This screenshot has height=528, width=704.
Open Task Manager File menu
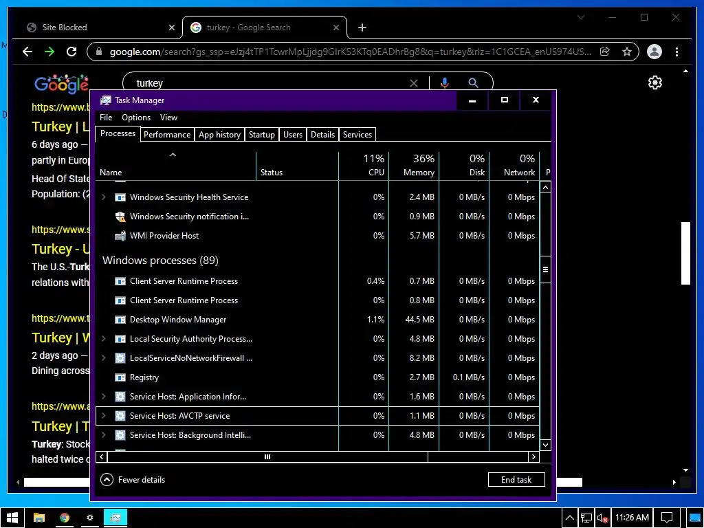click(106, 118)
